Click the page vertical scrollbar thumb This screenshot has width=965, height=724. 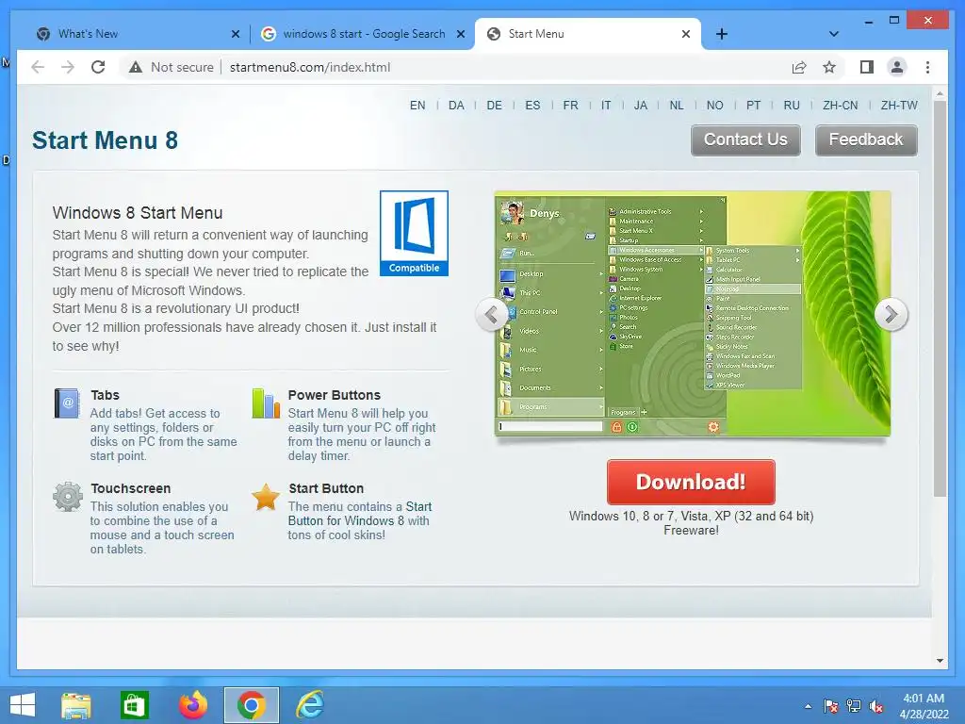940,299
